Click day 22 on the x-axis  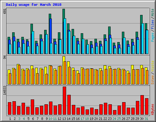click(105, 119)
